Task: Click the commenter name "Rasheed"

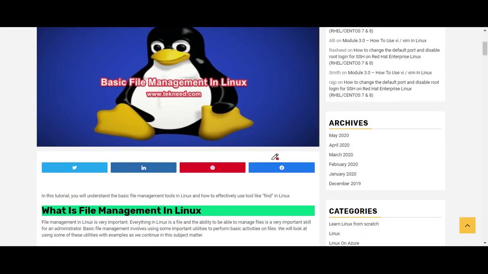Action: tap(338, 50)
